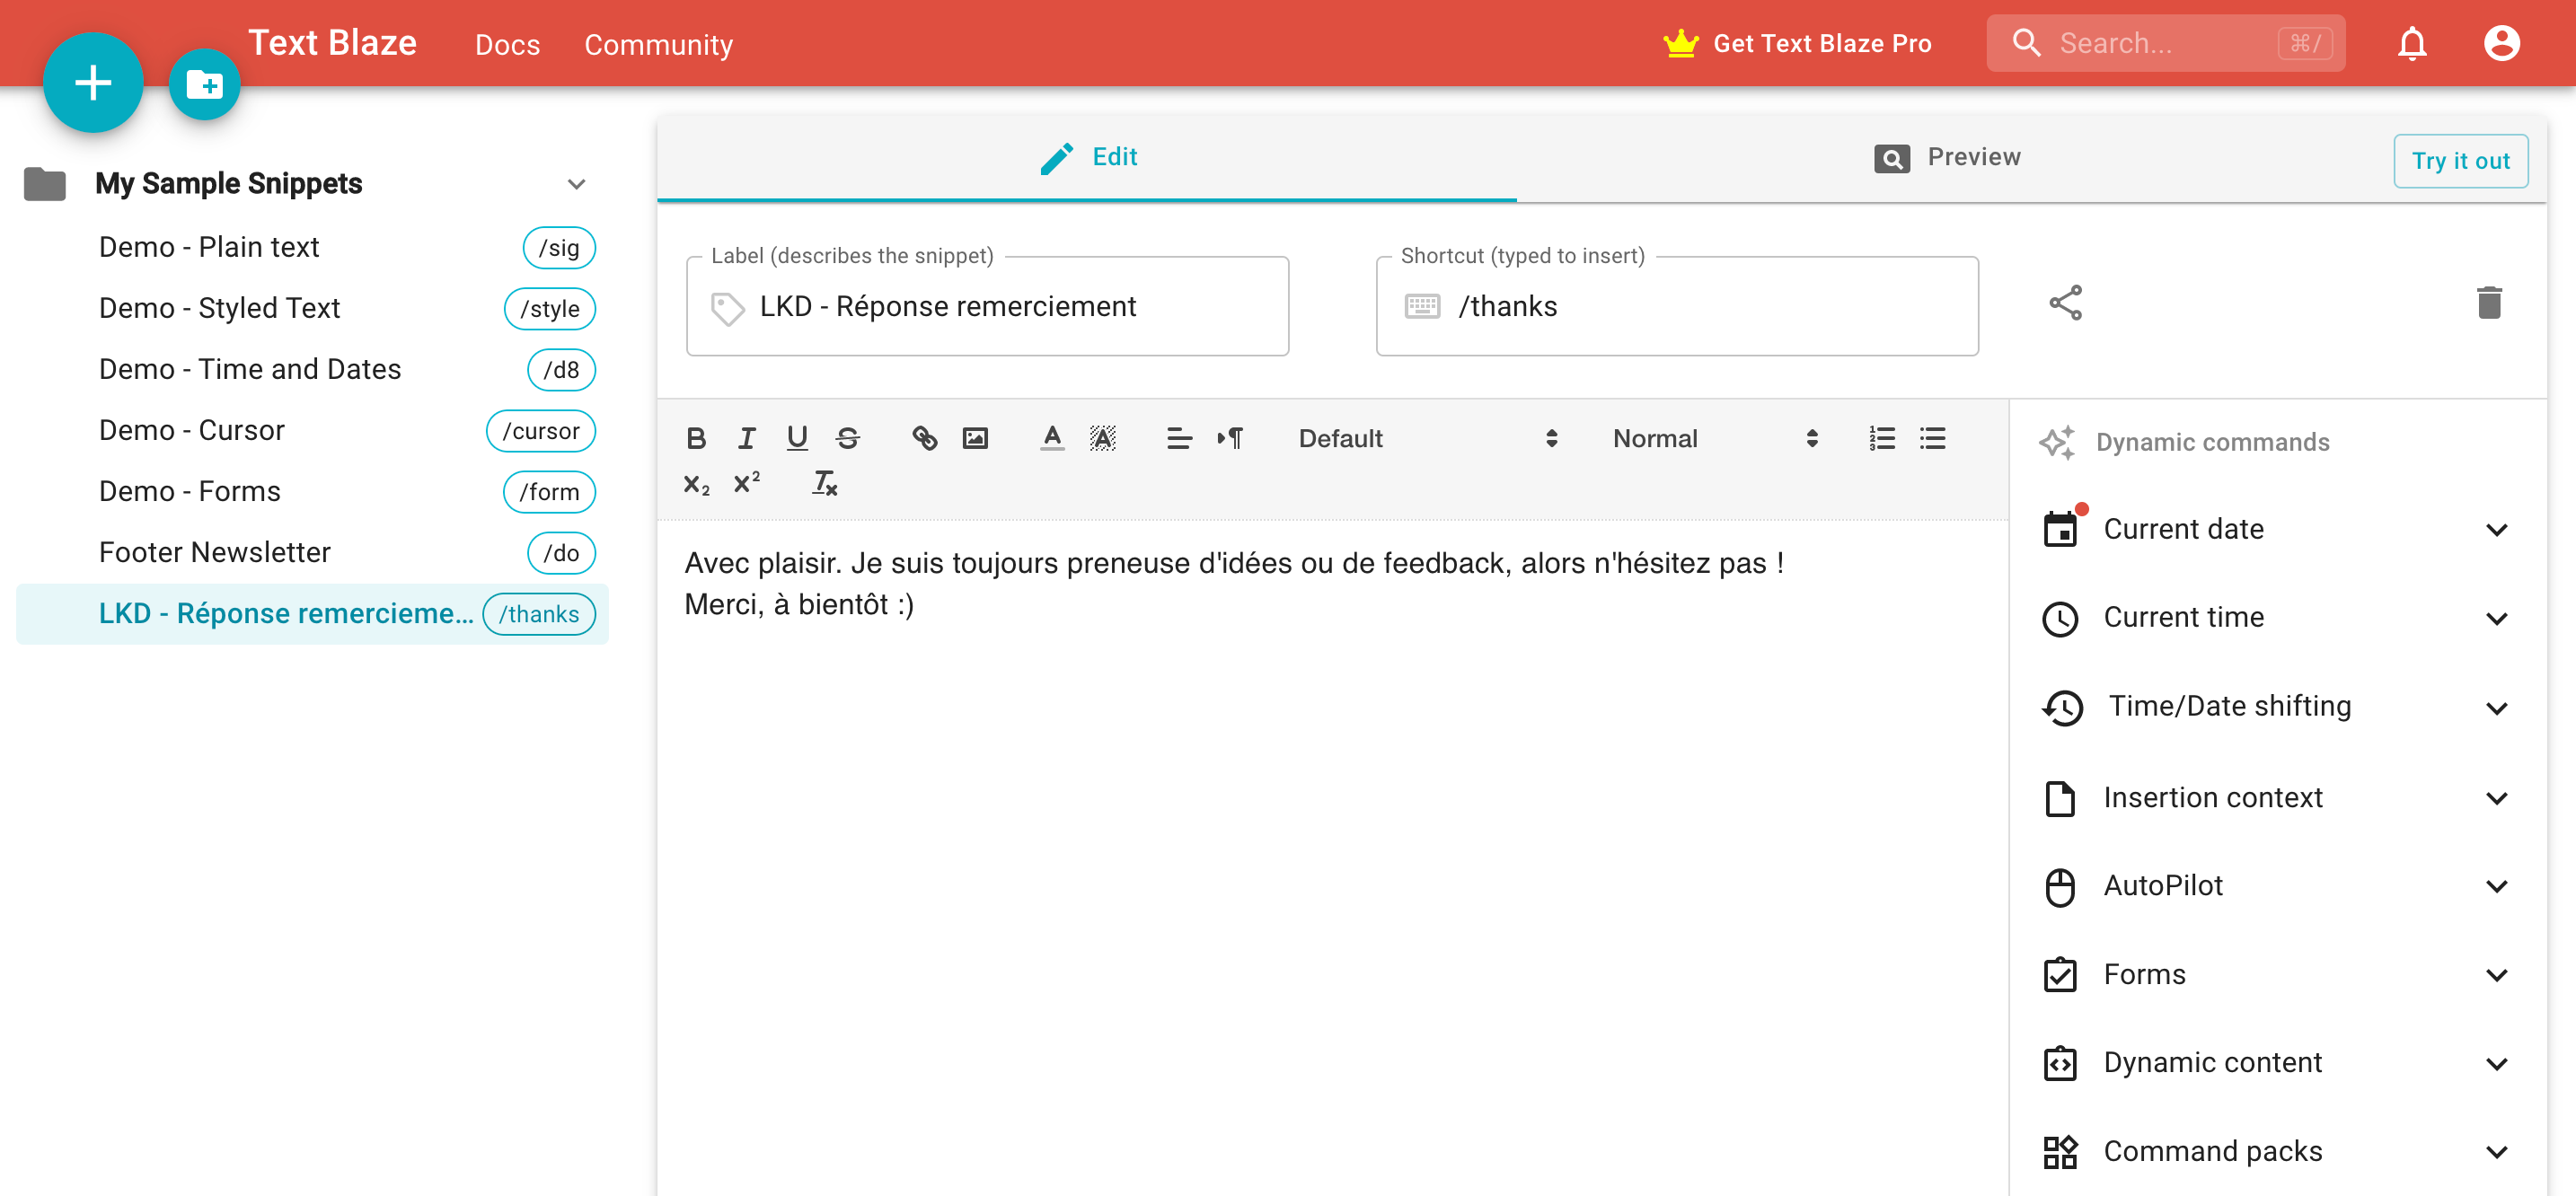The width and height of the screenshot is (2576, 1196).
Task: Open the notifications bell
Action: click(2412, 43)
